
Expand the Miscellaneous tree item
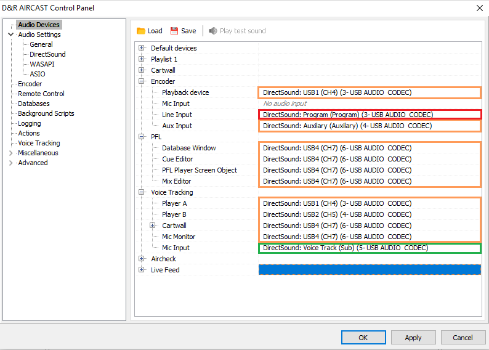tap(10, 153)
